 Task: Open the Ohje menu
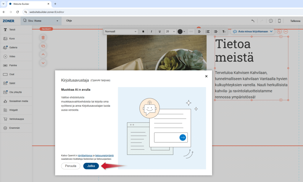pyautogui.click(x=69, y=21)
